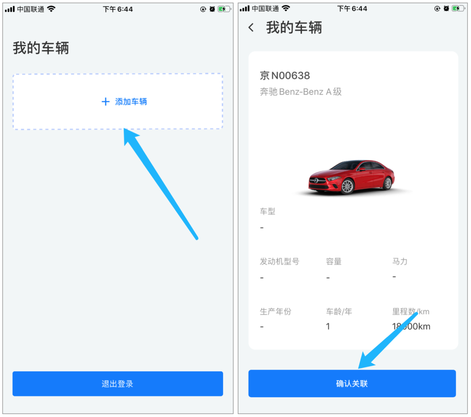Tap the rotation lock icon in right status bar
Image resolution: width=471 pixels, height=417 pixels.
(437, 8)
